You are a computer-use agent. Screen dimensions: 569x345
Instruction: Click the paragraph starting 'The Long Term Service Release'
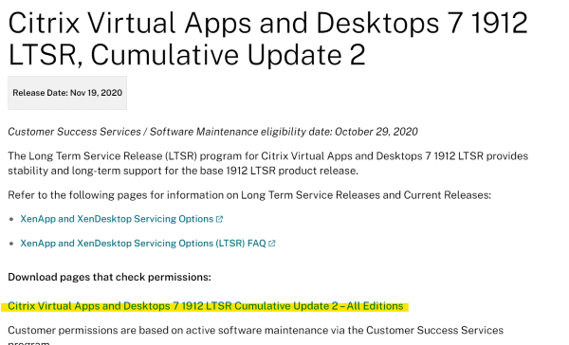(x=267, y=163)
